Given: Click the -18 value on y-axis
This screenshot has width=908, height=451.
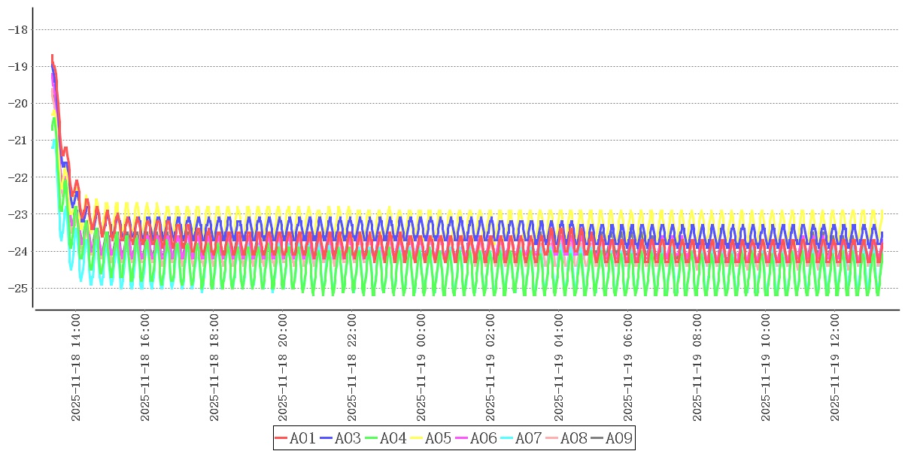Looking at the screenshot, I should pos(17,29).
